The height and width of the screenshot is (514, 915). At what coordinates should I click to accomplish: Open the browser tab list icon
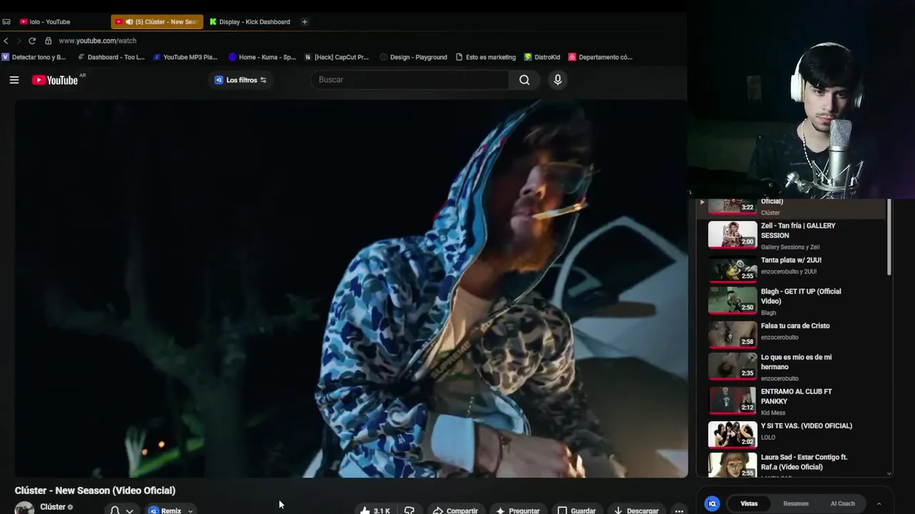pyautogui.click(x=6, y=22)
